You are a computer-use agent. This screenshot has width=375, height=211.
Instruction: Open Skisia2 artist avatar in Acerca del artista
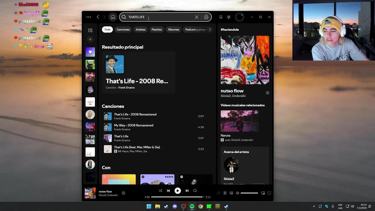click(x=231, y=165)
